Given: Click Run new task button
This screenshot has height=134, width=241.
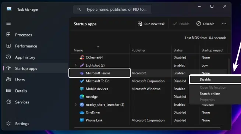Looking at the screenshot, I should (151, 24).
